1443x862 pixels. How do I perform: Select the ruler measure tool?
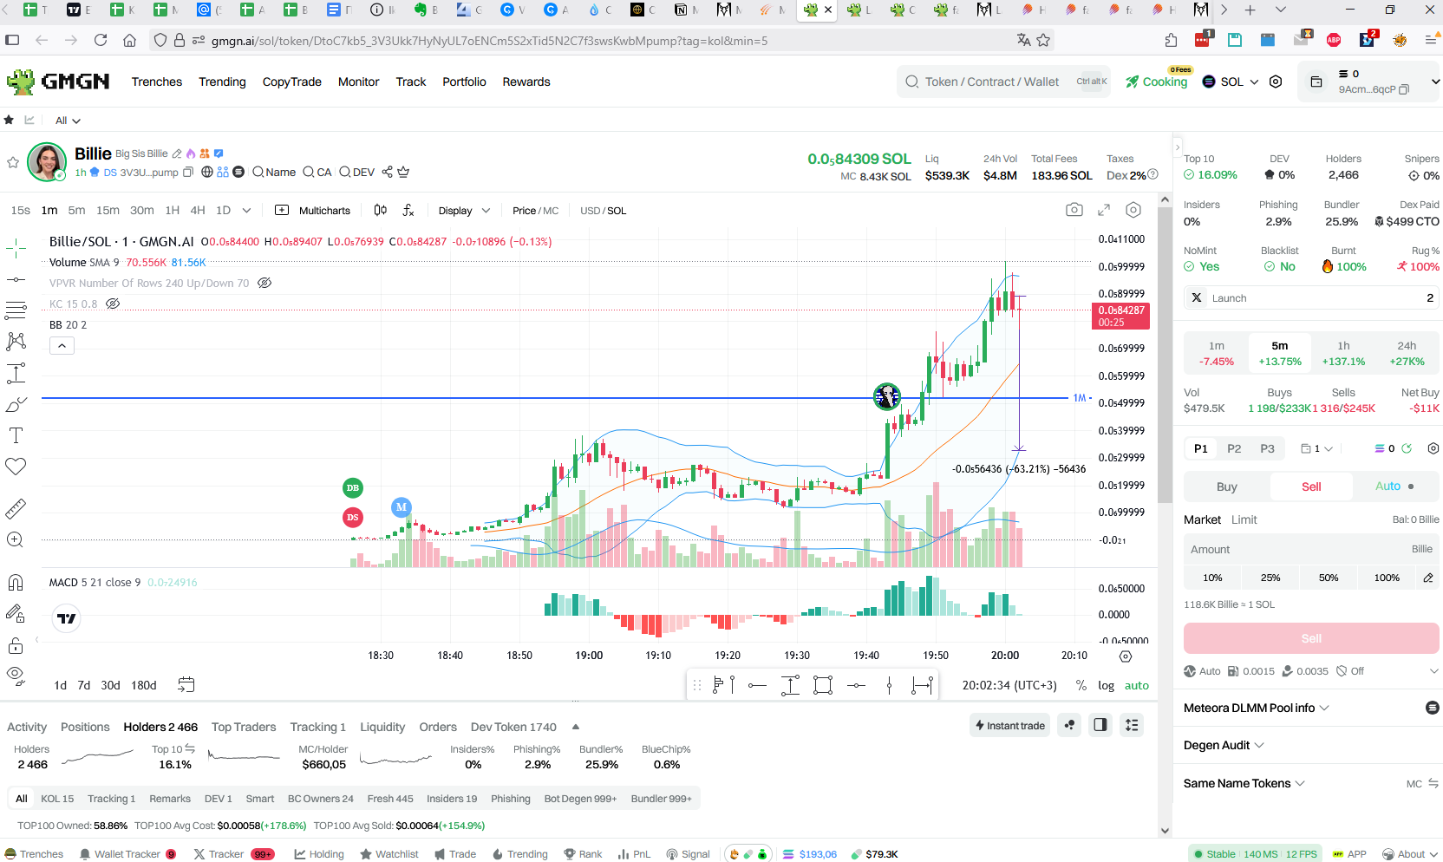coord(16,508)
